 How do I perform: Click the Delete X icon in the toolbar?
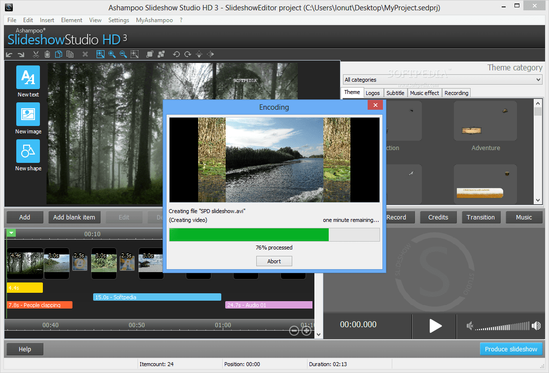(85, 54)
